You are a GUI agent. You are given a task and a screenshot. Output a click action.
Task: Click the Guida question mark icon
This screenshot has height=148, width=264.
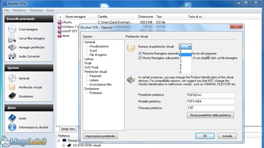point(12,118)
